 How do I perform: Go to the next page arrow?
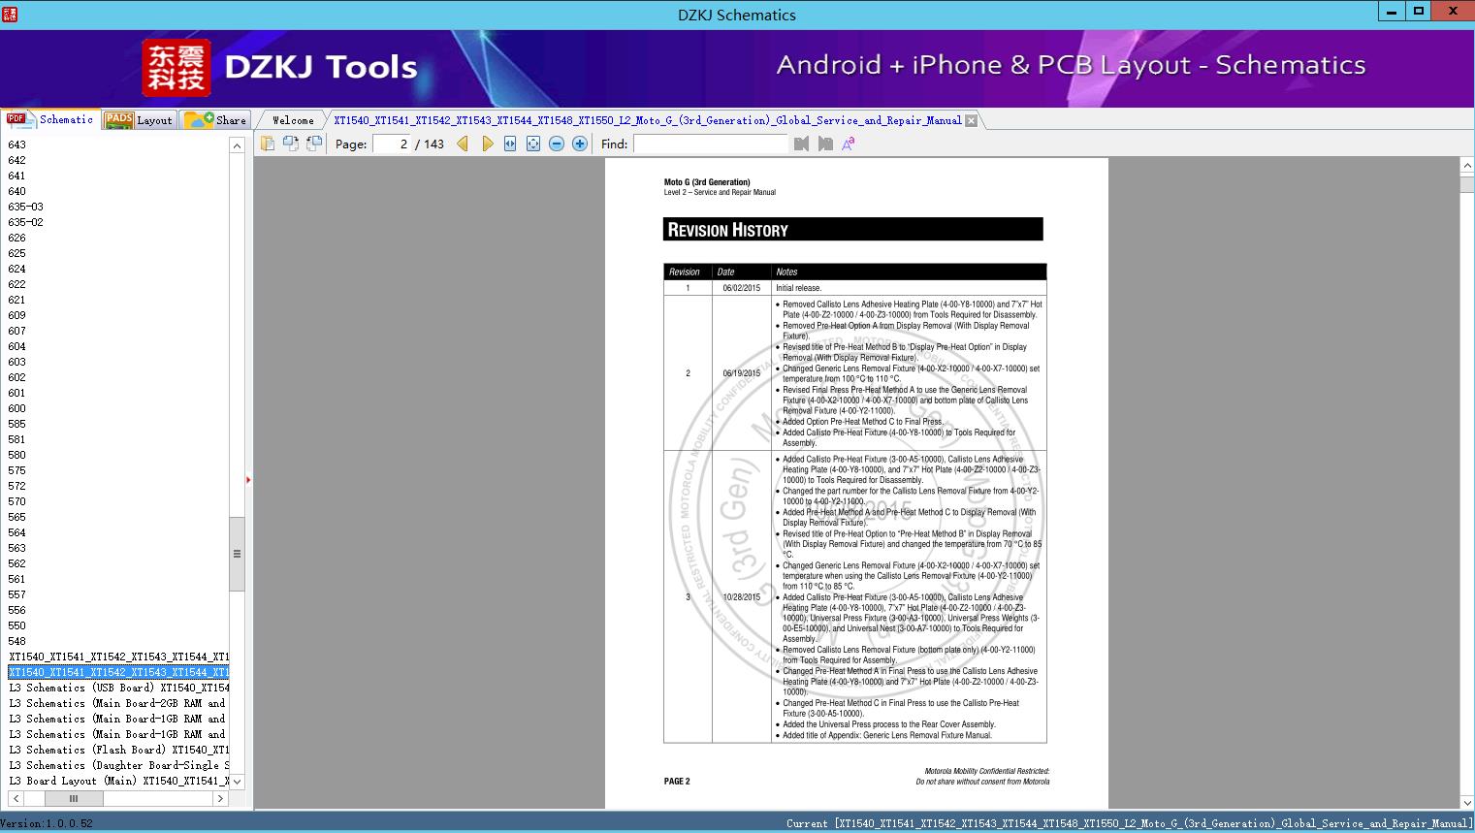(487, 144)
